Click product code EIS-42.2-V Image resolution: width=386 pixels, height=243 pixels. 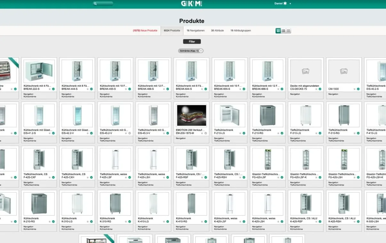pos(68,133)
